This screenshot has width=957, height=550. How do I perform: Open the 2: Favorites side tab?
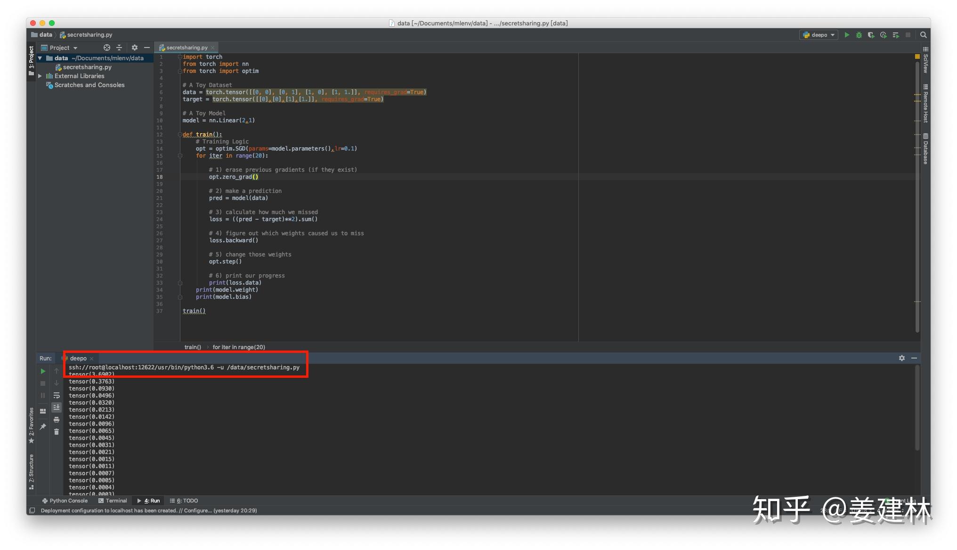click(x=32, y=425)
